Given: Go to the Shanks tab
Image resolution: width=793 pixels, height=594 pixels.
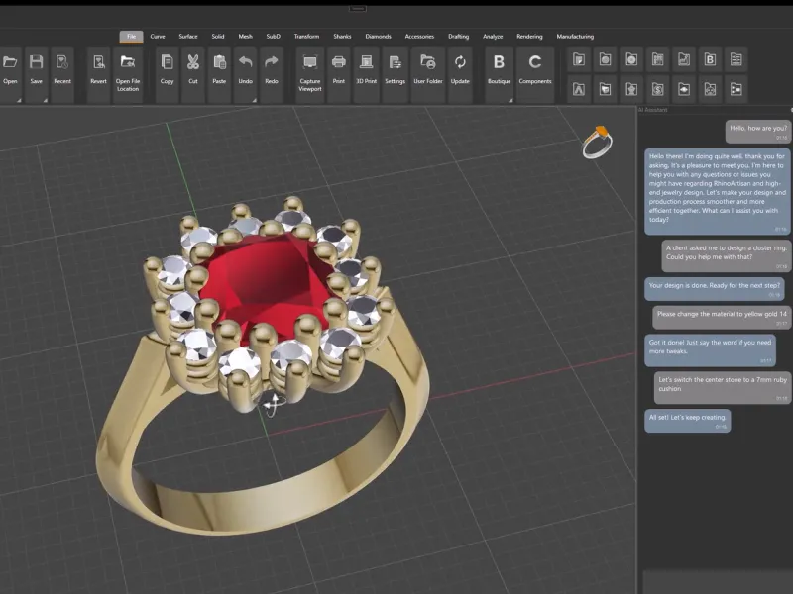Looking at the screenshot, I should tap(342, 37).
